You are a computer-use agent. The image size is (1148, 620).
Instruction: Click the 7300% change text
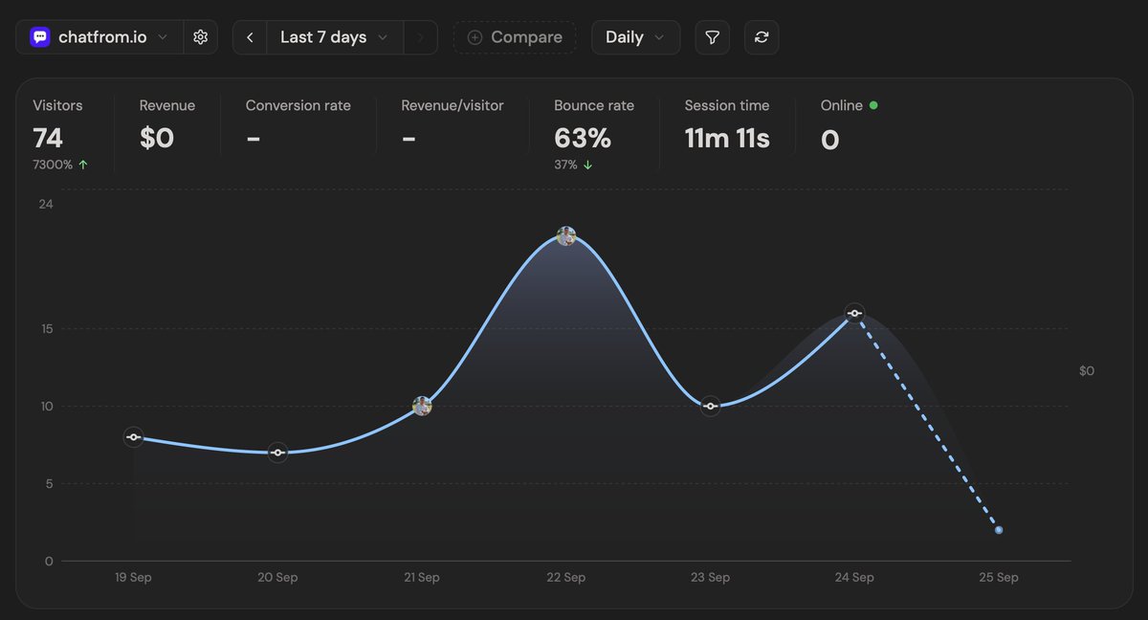53,165
